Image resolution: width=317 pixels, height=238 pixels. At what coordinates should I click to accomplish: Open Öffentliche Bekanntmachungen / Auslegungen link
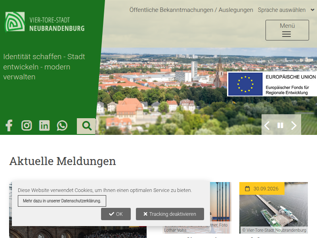click(191, 10)
